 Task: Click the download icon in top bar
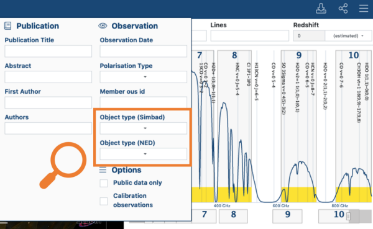click(x=321, y=9)
